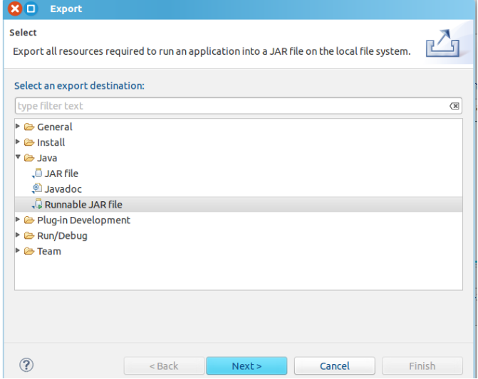Select the Javadoc export option

coord(63,189)
